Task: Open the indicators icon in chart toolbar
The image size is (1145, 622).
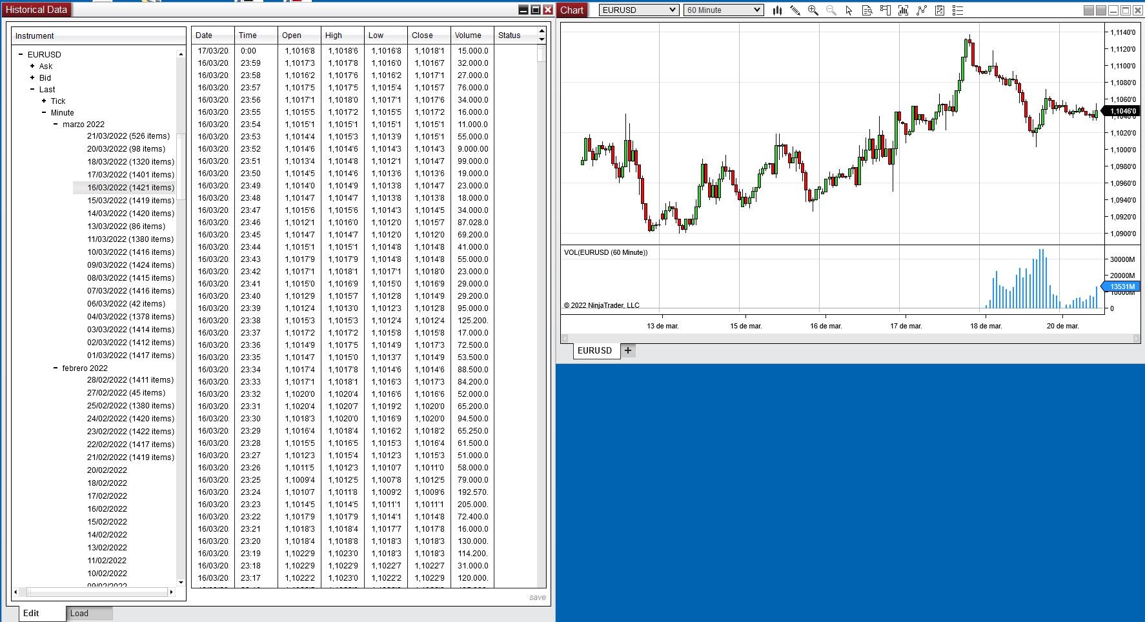Action: coord(903,10)
